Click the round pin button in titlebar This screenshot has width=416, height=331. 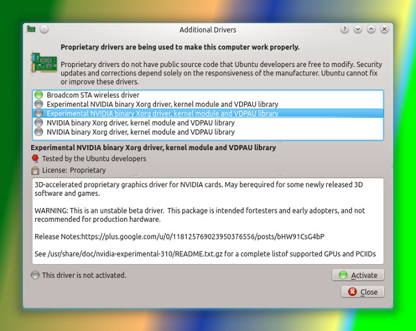pyautogui.click(x=44, y=29)
